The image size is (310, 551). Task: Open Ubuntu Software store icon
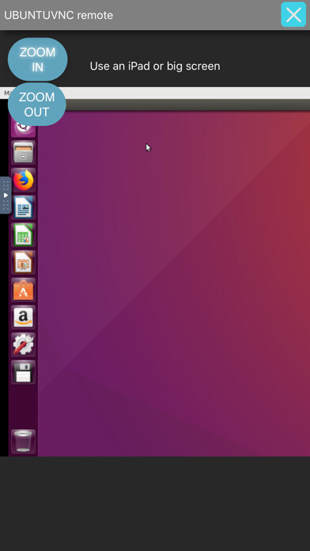point(23,290)
